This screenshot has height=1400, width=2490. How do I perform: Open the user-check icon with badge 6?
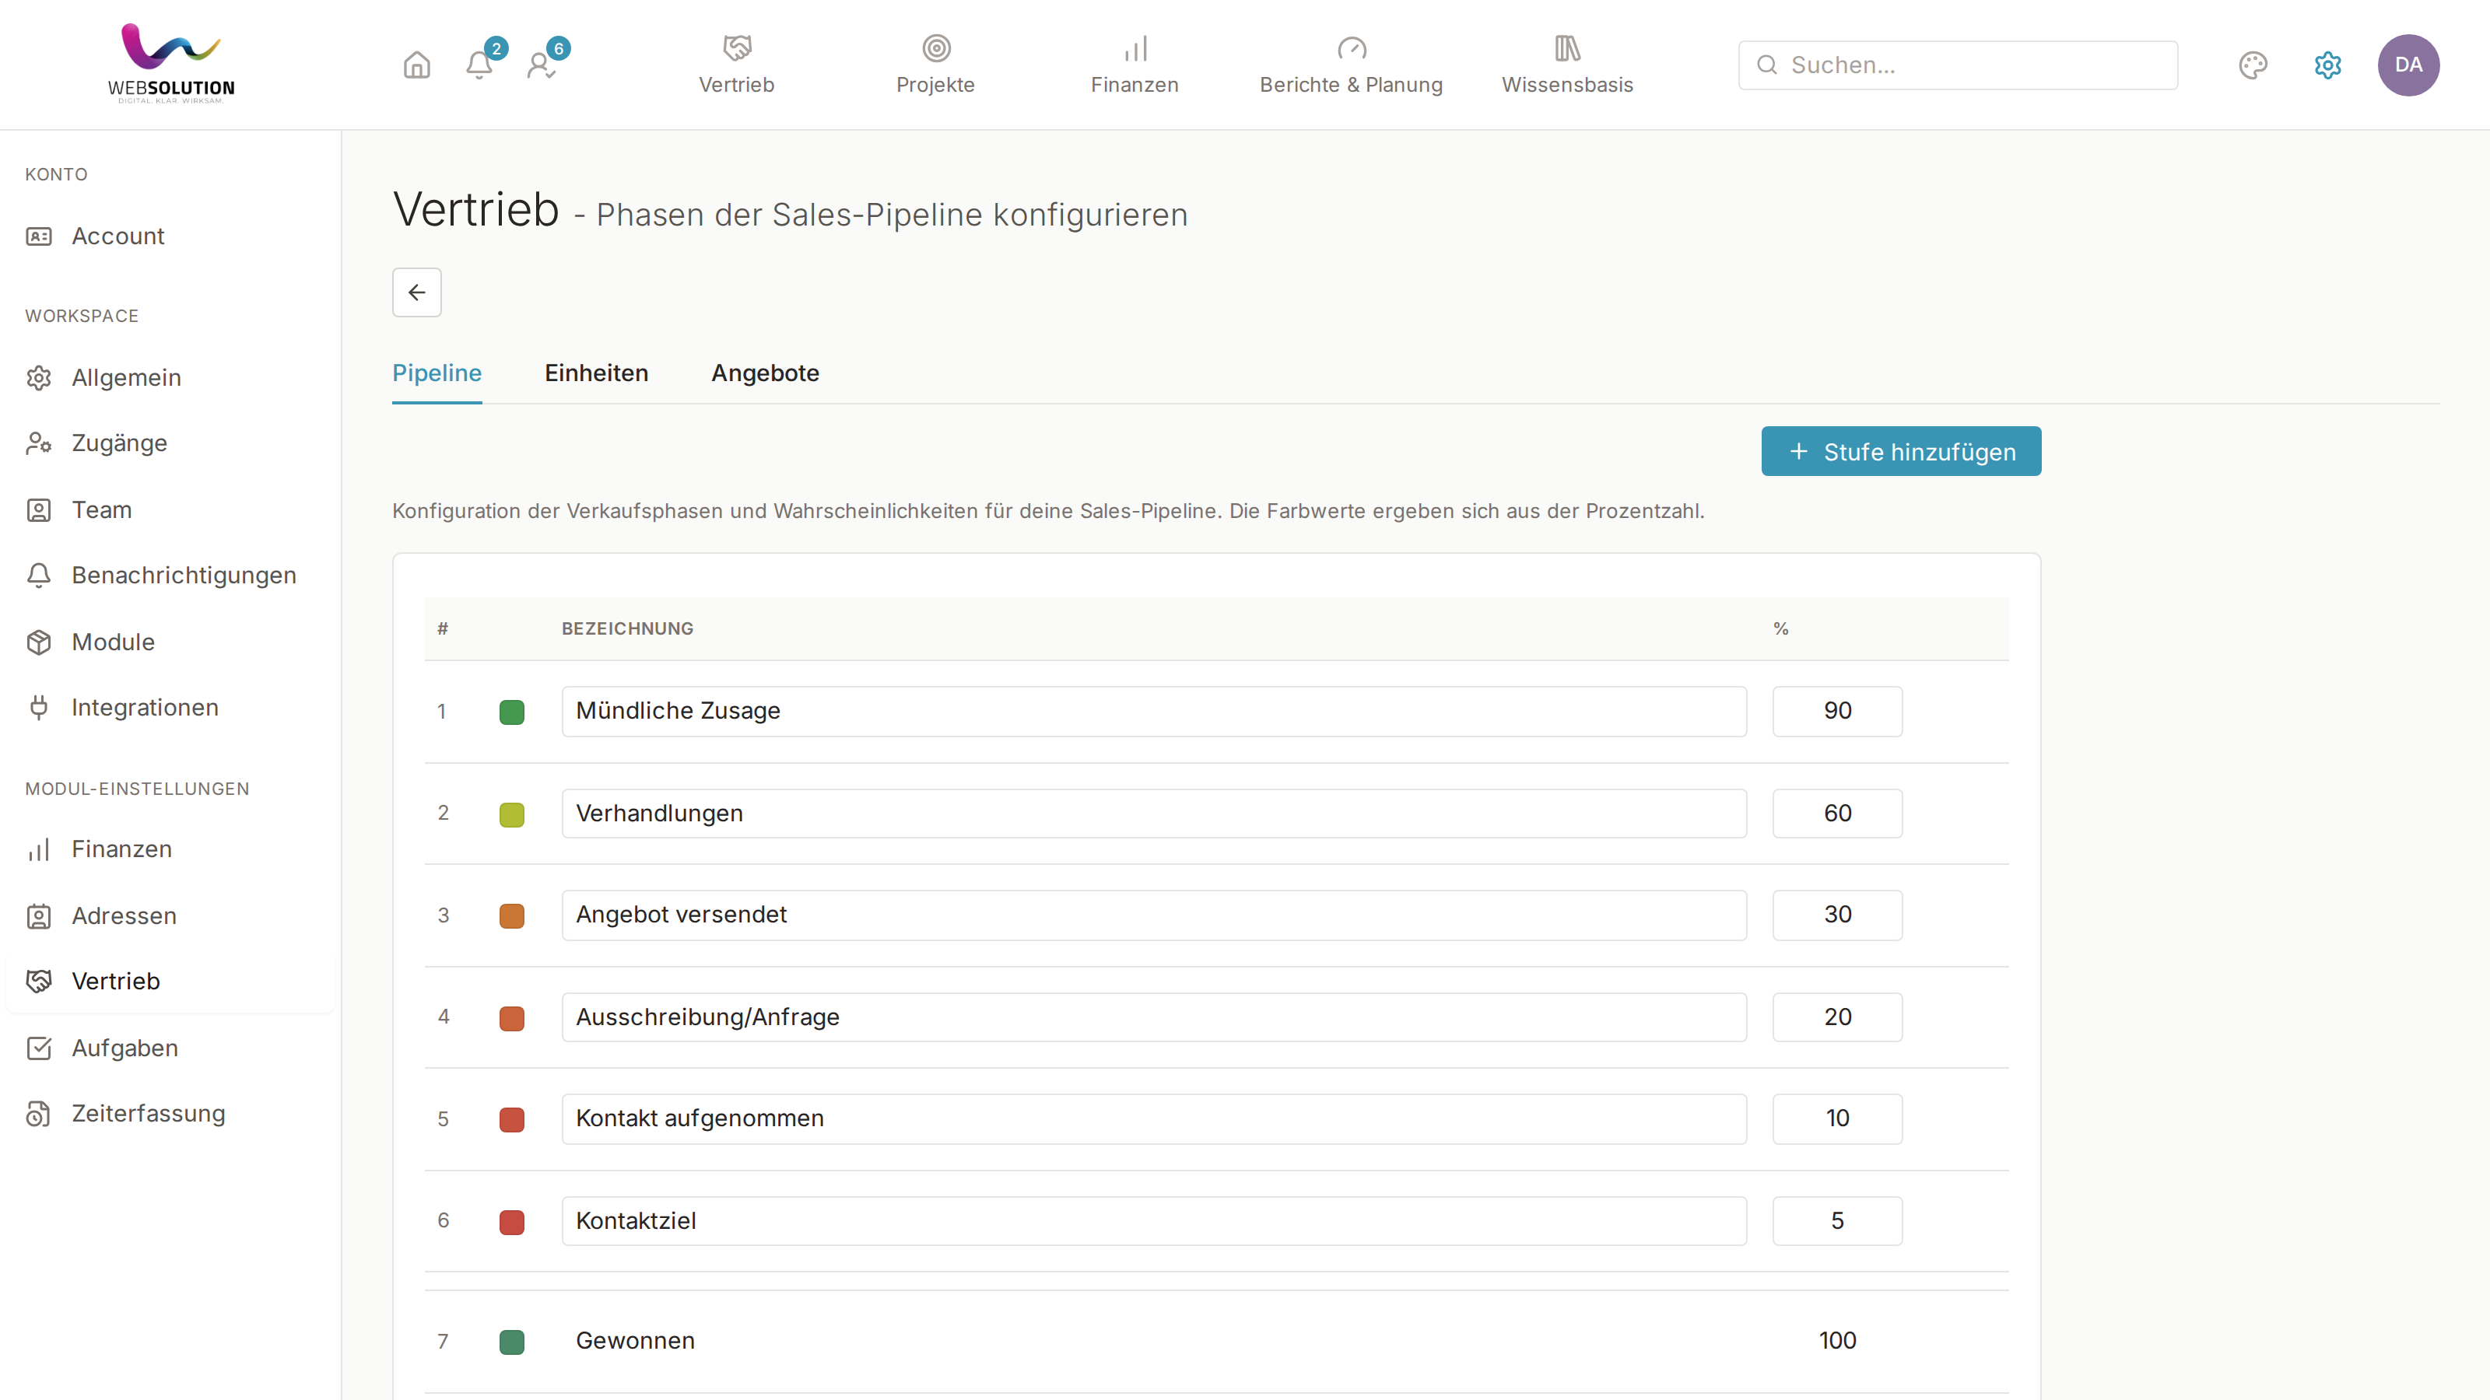point(542,65)
